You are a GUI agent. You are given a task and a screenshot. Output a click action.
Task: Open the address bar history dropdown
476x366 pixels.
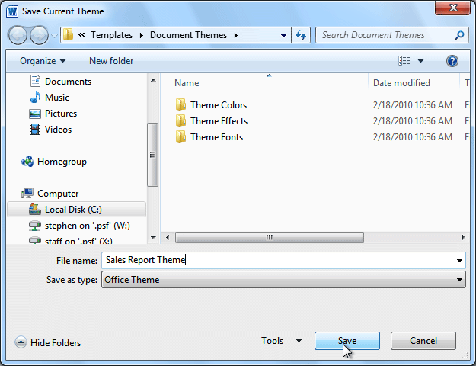[x=283, y=36]
